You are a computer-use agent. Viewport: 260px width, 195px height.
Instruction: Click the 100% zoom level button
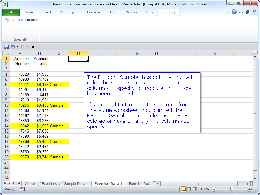pyautogui.click(x=205, y=189)
